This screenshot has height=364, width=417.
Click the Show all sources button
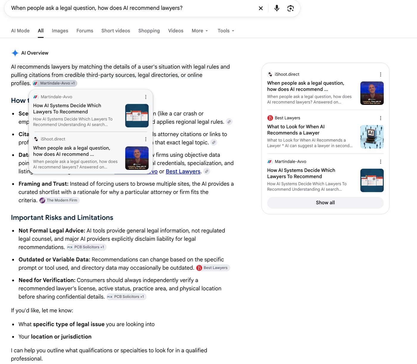[x=325, y=203]
